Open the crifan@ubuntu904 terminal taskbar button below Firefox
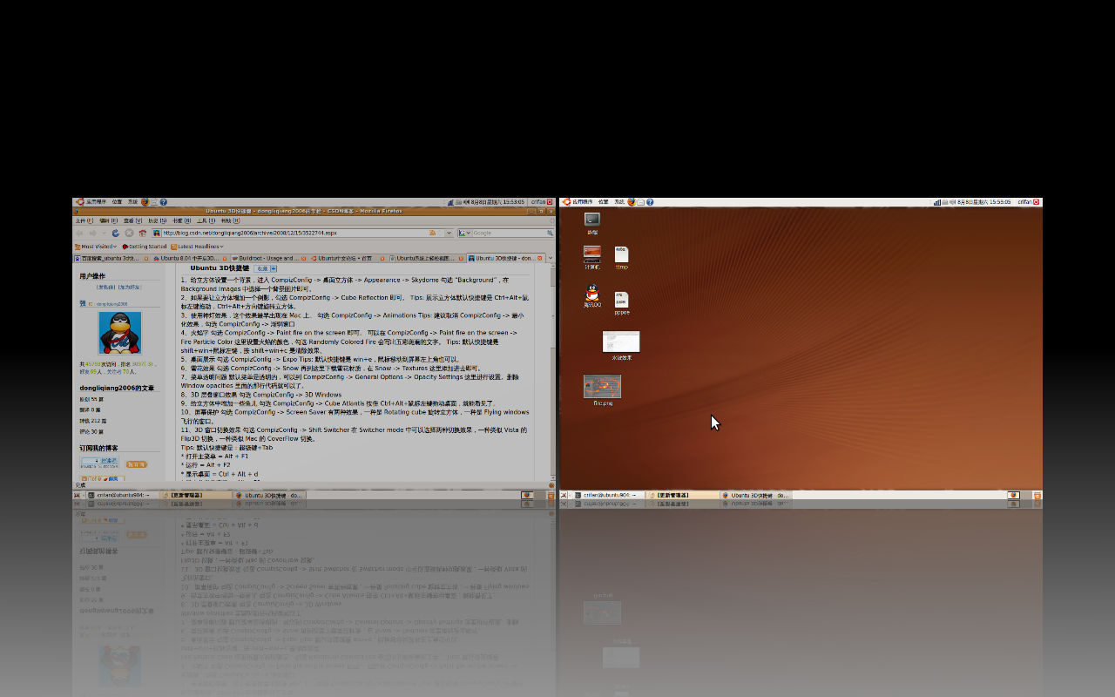The image size is (1115, 697). 121,495
